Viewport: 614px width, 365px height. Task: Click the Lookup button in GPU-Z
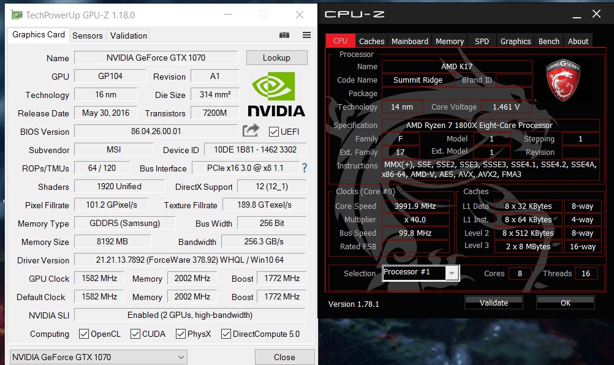[276, 58]
